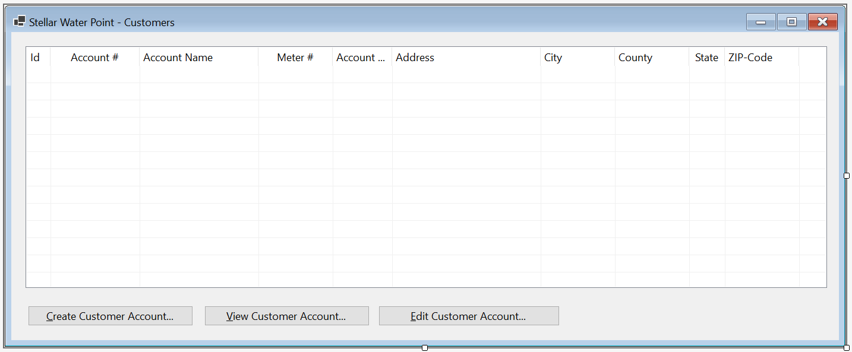The width and height of the screenshot is (852, 352).
Task: Click the County column header
Action: (x=652, y=58)
